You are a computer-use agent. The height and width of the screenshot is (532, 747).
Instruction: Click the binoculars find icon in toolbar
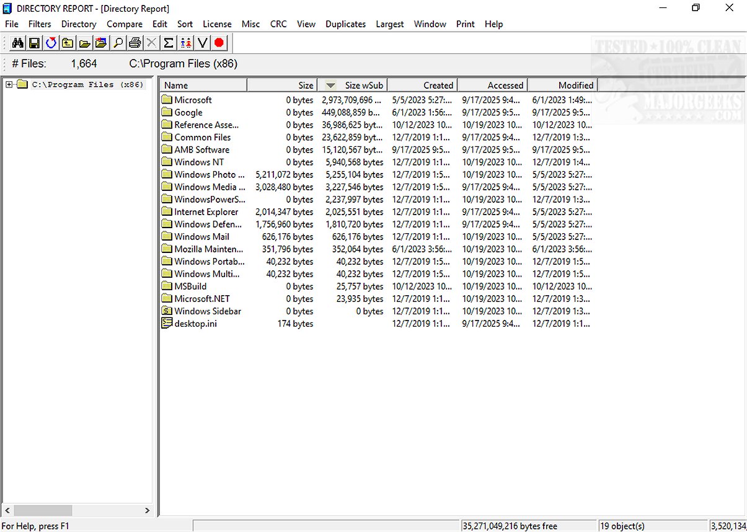click(17, 43)
